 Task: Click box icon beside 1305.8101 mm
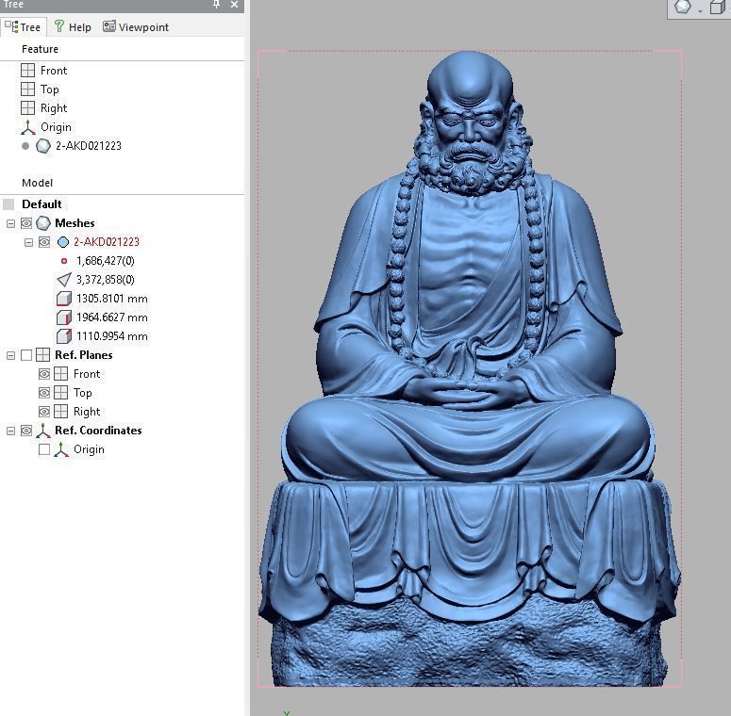tap(64, 299)
